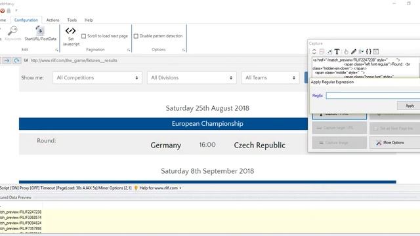Open the icon dropdown next to the pencil
The width and height of the screenshot is (420, 236).
[x=361, y=52]
